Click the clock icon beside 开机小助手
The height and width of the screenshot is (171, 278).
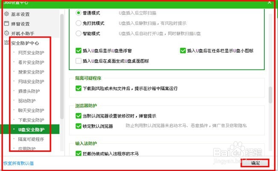[6, 33]
